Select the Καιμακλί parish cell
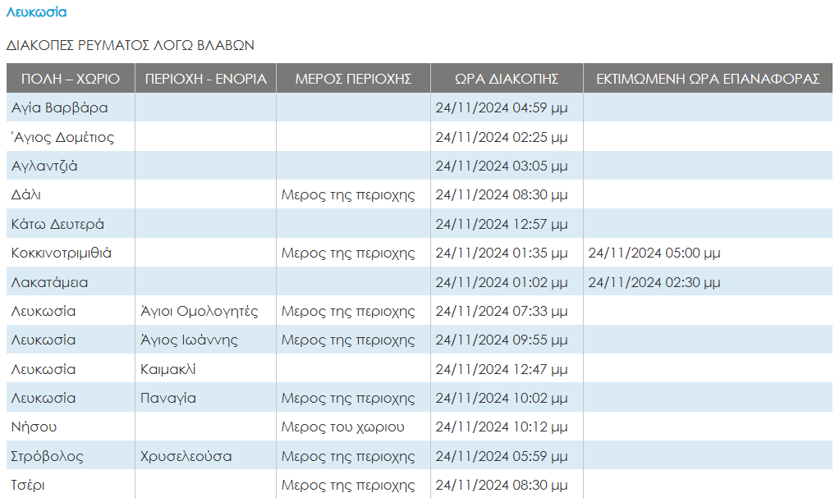Image resolution: width=835 pixels, height=502 pixels. (x=168, y=370)
